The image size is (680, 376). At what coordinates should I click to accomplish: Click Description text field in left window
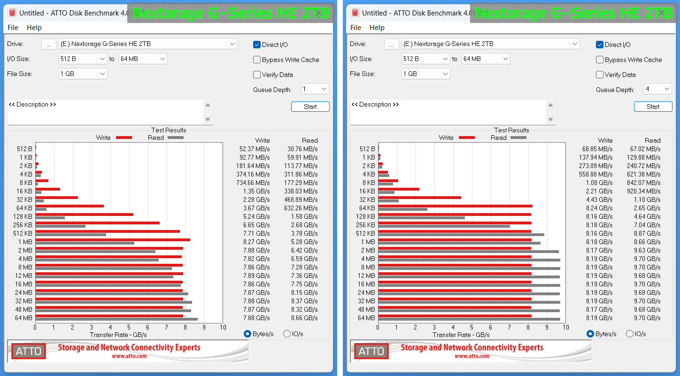pos(106,112)
